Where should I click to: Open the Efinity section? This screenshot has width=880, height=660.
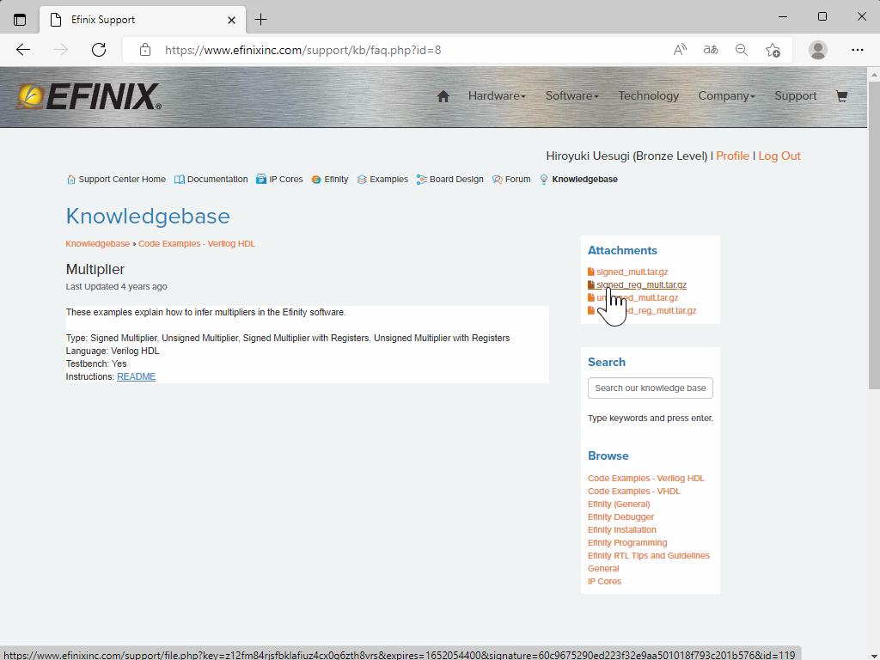tap(330, 179)
